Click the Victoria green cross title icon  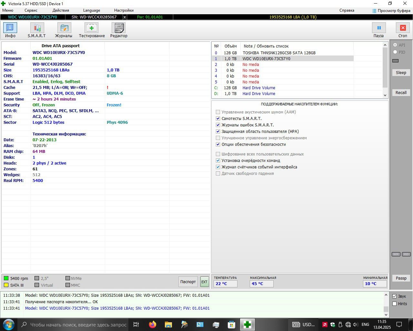pyautogui.click(x=3, y=4)
